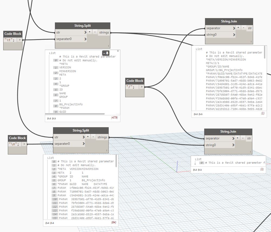Click minus button on bottom String.Split node

coord(93,137)
